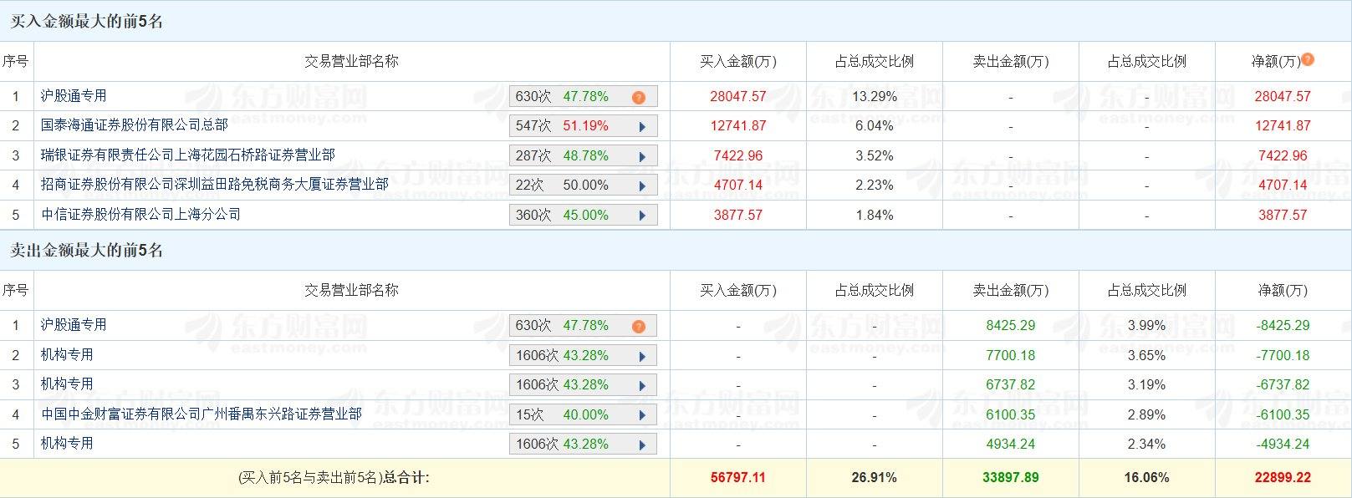Viewport: 1352px width, 498px height.
Task: Click the 630次 47.78% win-rate badge
Action: (583, 96)
